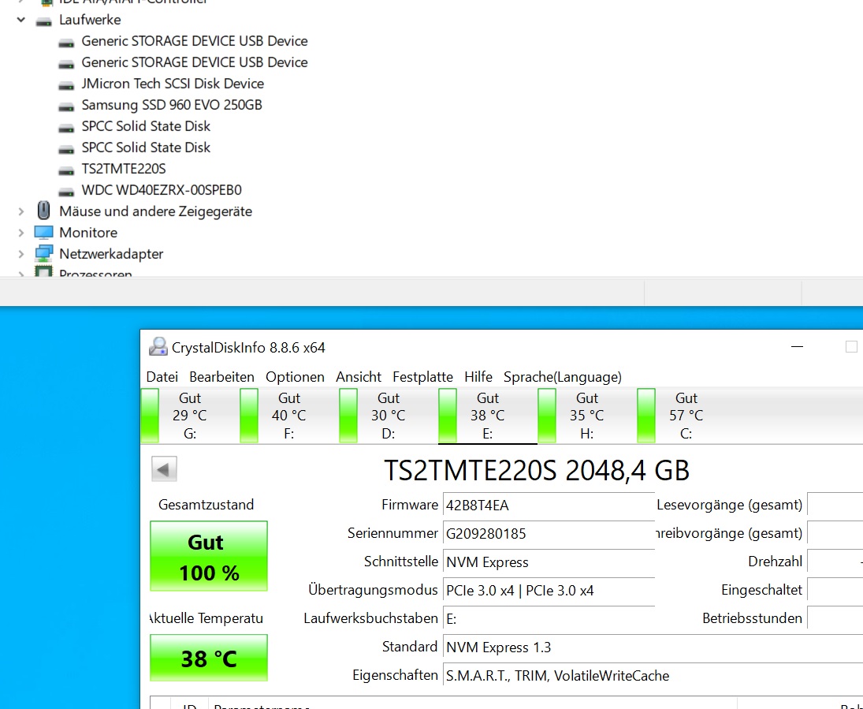Collapse the Laufwerke tree node
The image size is (863, 709).
tap(21, 20)
